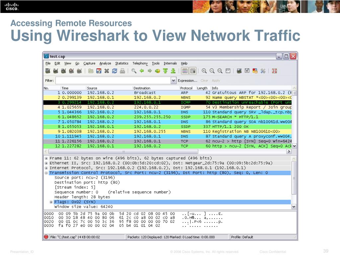Click the packet list horizontal scrollbar thumb
This screenshot has height=255, width=340.
coord(123,151)
